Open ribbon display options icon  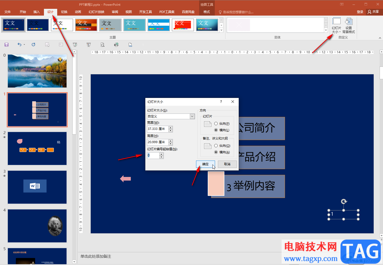click(342, 4)
